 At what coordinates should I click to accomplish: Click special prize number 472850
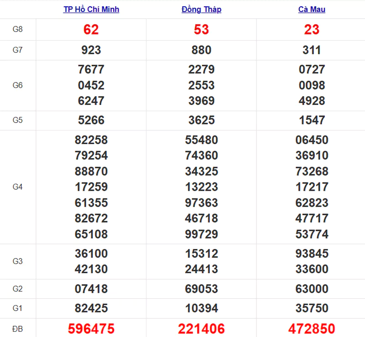[x=312, y=329]
